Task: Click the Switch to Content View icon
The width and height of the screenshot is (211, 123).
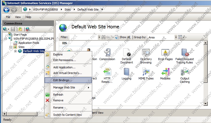Action: tap(48, 115)
